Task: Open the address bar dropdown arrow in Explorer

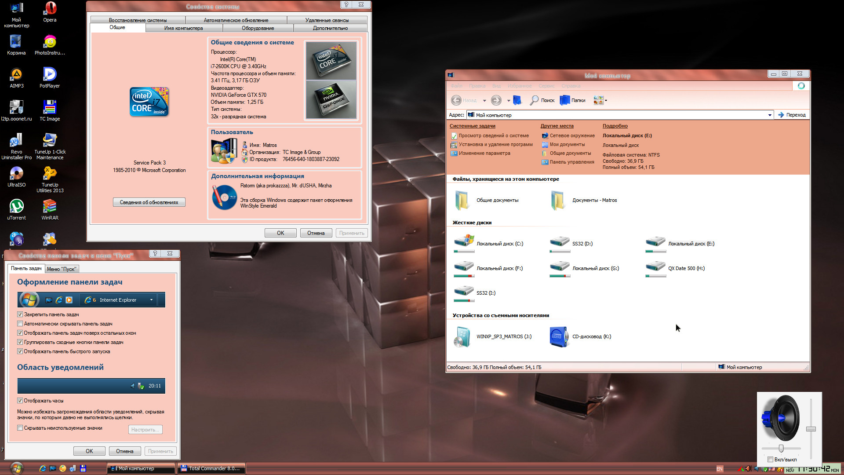Action: pos(770,115)
